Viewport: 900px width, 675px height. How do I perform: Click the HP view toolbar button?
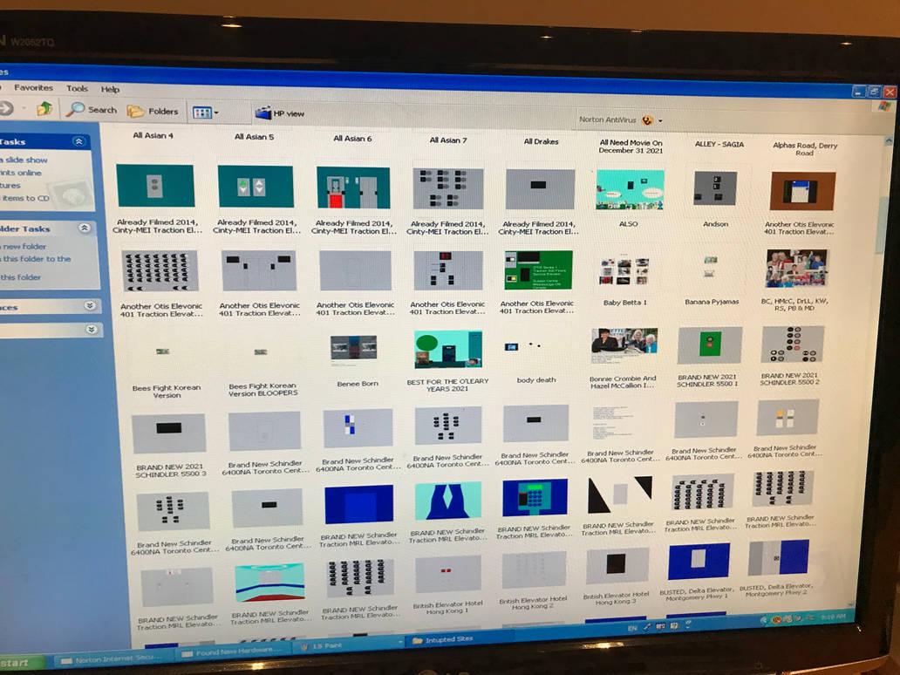tap(280, 113)
